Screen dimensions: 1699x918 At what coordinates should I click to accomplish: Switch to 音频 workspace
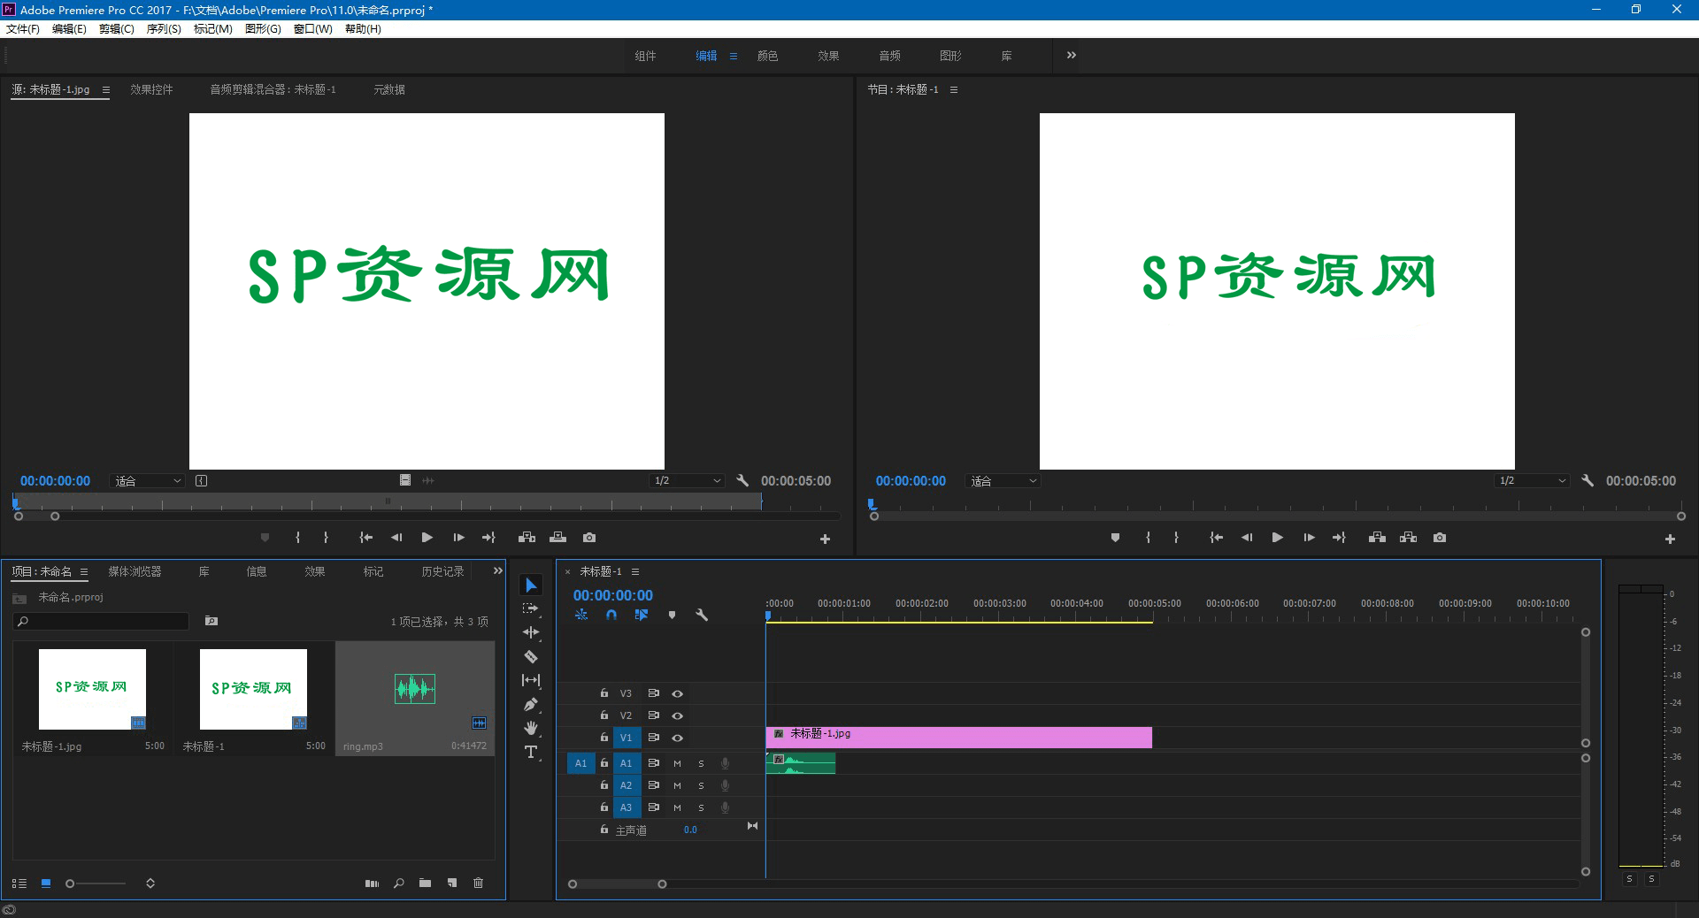tap(889, 56)
